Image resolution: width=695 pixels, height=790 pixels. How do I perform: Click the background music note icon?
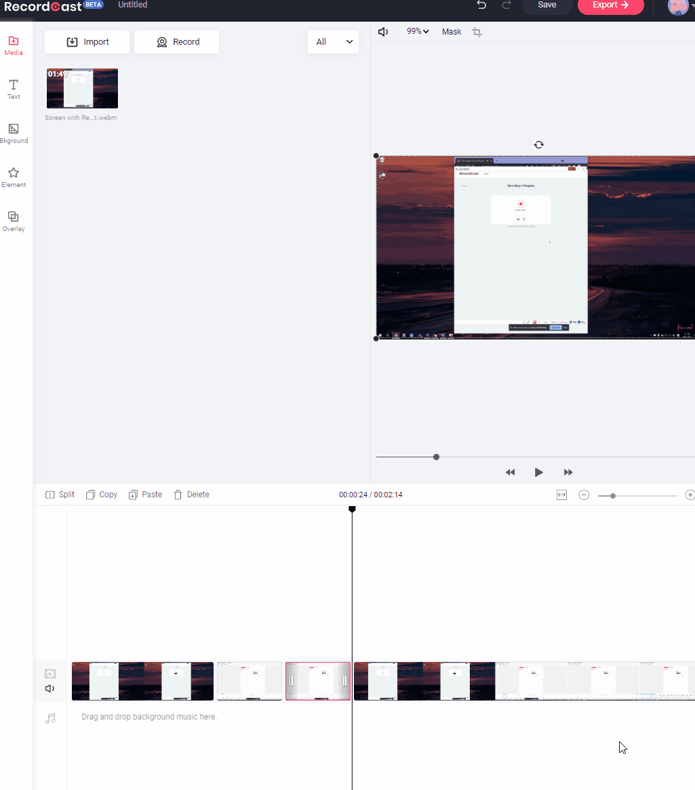tap(50, 718)
